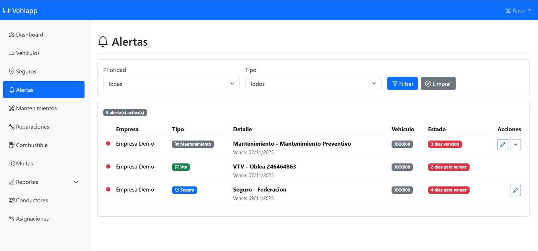Click the red priority dot on VTV row
This screenshot has height=251, width=538.
[108, 166]
